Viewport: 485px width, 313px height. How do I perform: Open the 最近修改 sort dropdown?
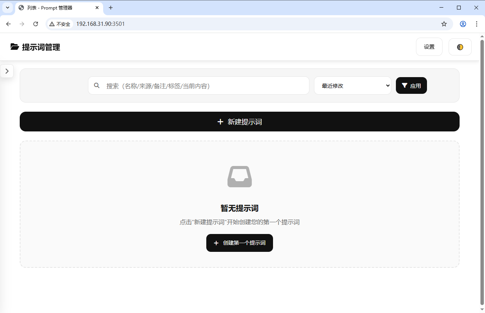[x=352, y=85]
